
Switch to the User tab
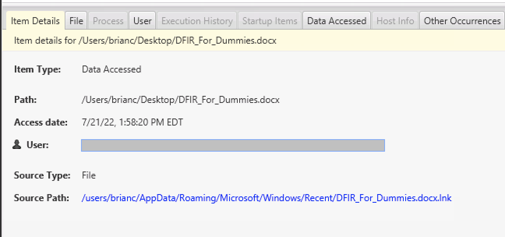click(x=142, y=20)
